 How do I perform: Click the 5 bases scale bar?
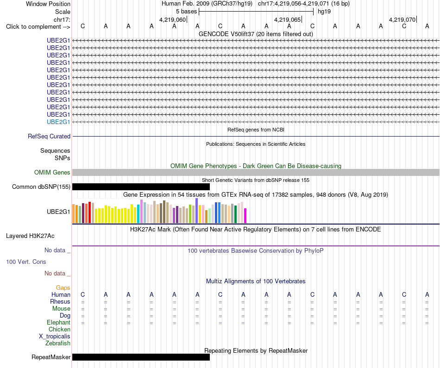coord(256,12)
